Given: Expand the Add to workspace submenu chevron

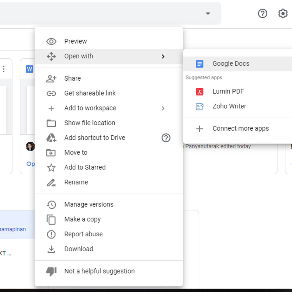Looking at the screenshot, I should coord(163,108).
